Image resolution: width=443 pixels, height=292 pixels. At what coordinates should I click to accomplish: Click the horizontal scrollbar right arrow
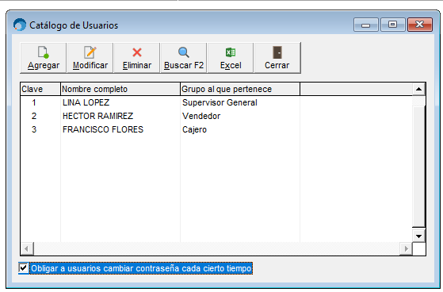(406, 248)
